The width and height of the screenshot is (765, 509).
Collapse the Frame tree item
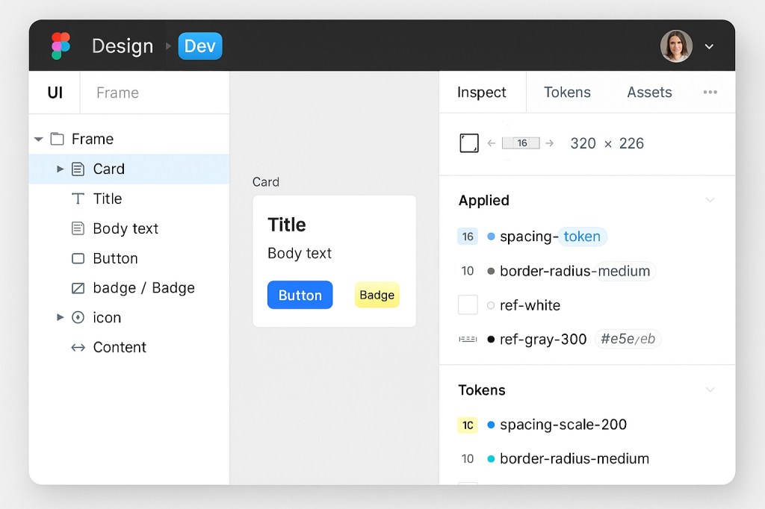(x=38, y=139)
